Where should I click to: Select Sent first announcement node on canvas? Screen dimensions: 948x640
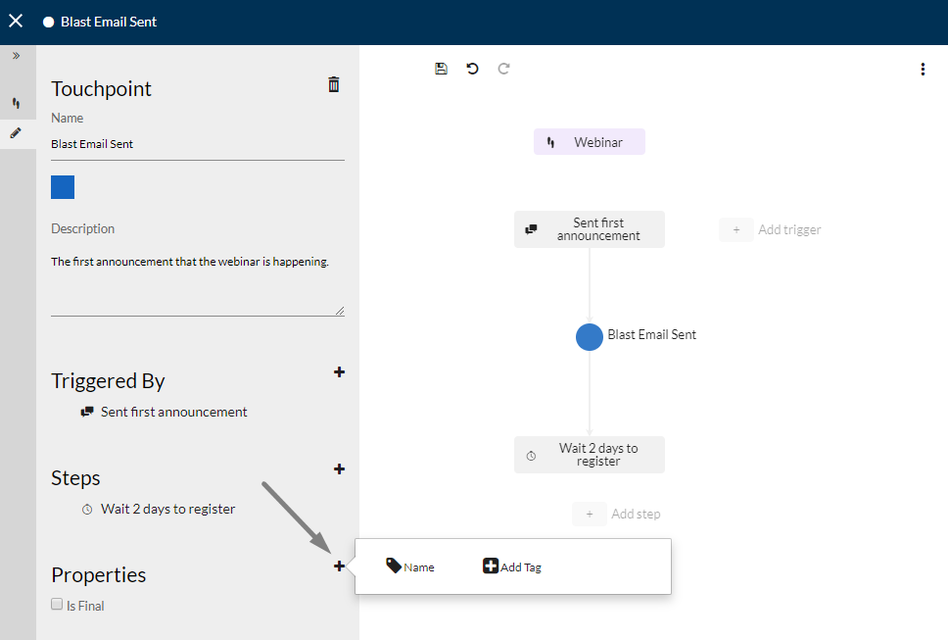point(590,229)
